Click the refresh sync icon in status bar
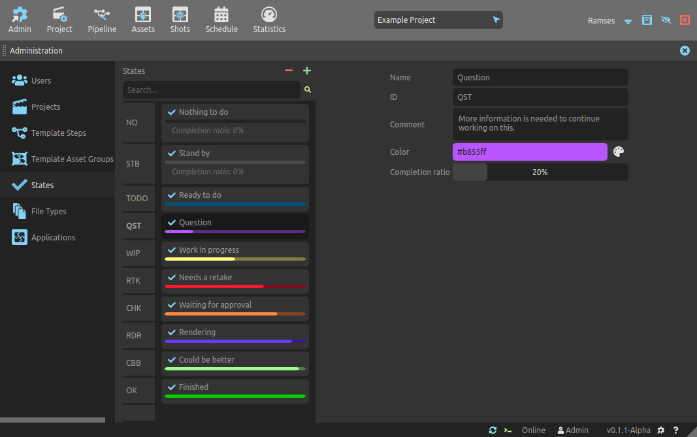 pos(493,430)
